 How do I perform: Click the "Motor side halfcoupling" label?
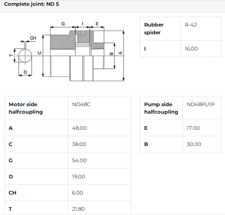[x=26, y=108]
